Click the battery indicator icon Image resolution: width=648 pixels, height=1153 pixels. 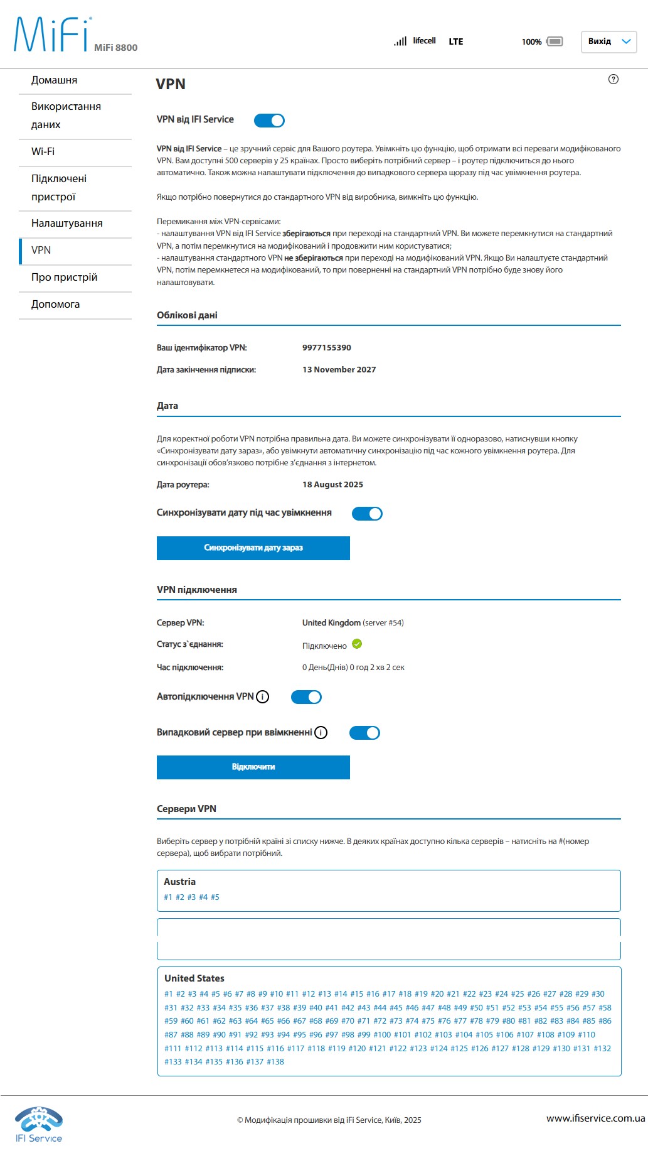click(555, 41)
